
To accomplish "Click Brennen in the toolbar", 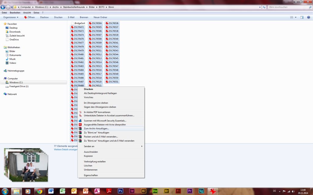I will pyautogui.click(x=84, y=17).
